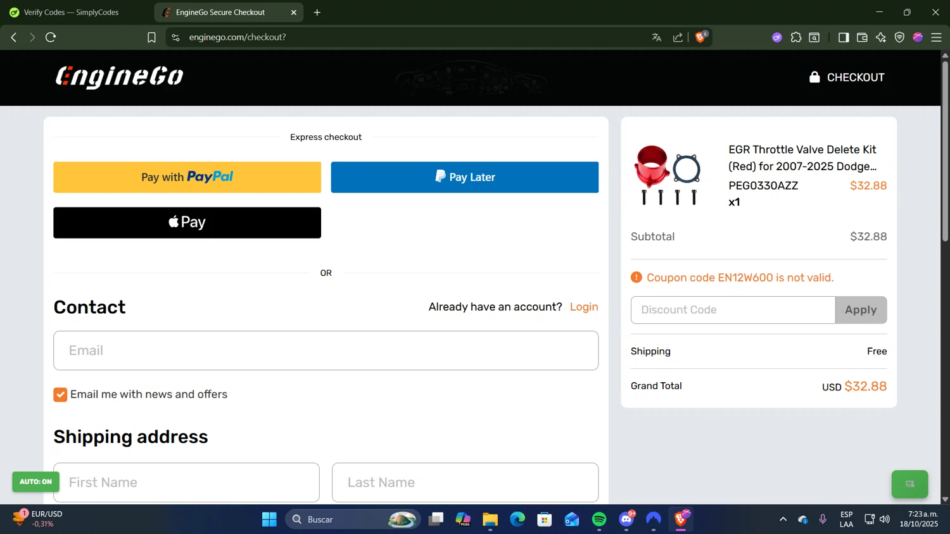Bookmark this page
The width and height of the screenshot is (950, 534).
tap(151, 37)
